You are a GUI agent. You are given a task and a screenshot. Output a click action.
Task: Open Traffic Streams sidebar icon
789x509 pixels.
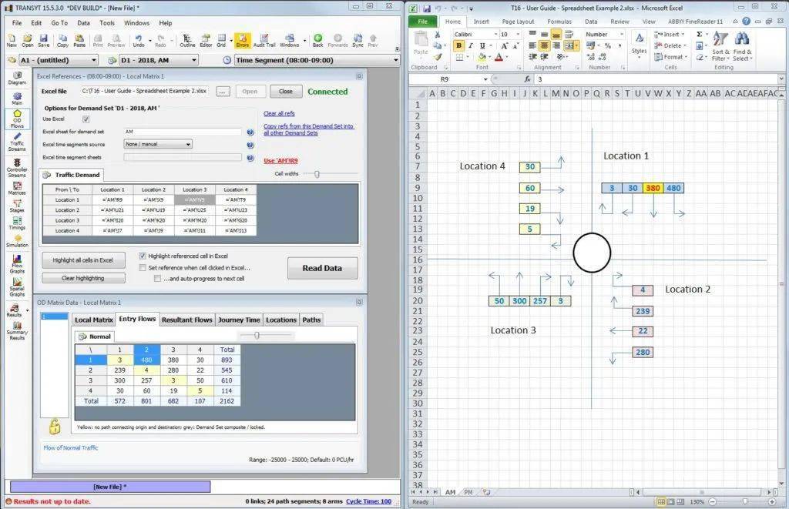coord(17,141)
